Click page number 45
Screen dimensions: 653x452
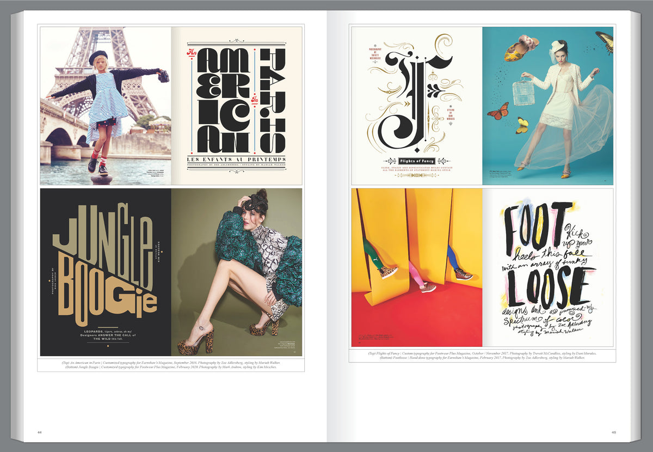(x=613, y=432)
